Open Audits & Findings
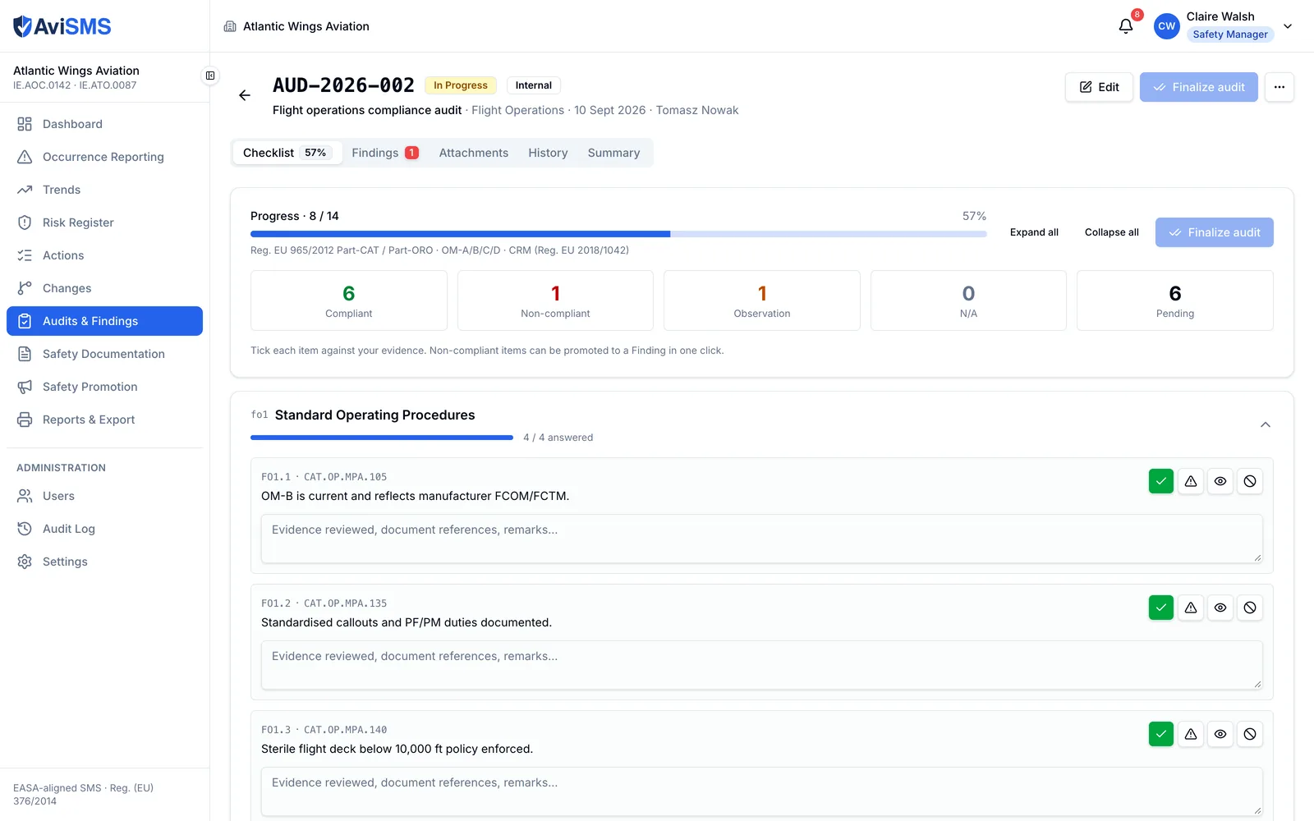Image resolution: width=1314 pixels, height=821 pixels. [x=104, y=321]
